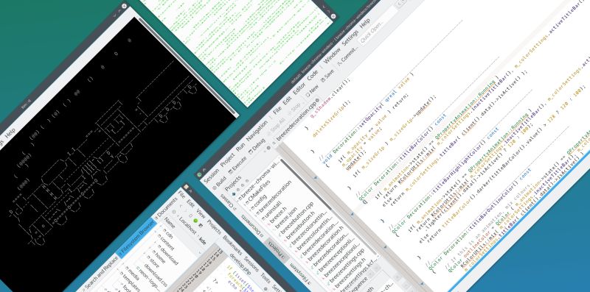
Task: Click the Execute toolbar button
Action: coord(238,165)
